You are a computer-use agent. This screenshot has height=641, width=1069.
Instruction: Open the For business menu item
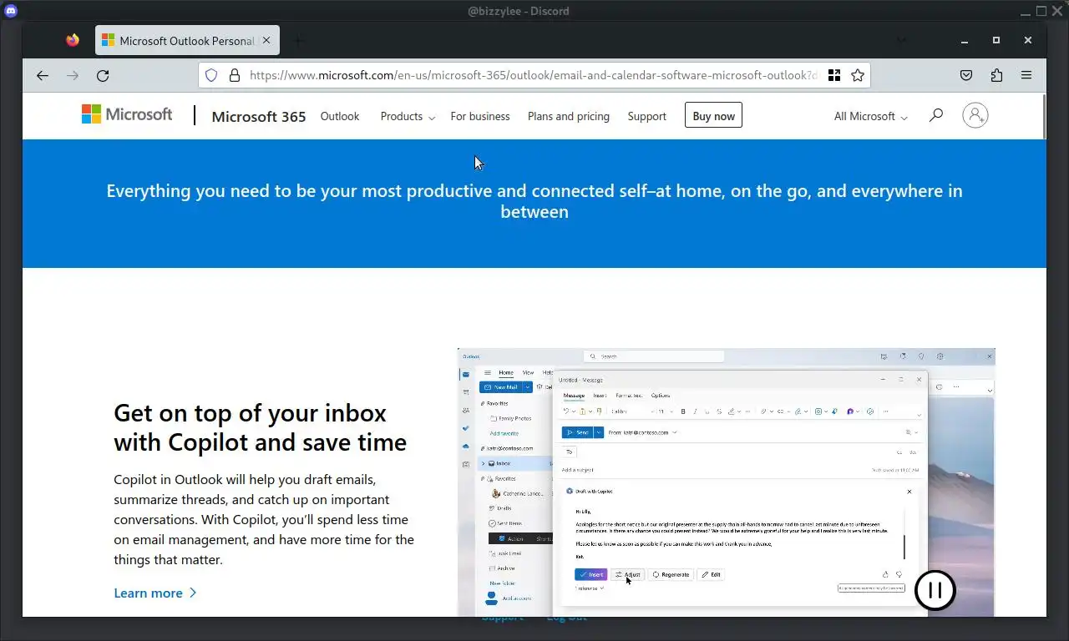tap(480, 116)
